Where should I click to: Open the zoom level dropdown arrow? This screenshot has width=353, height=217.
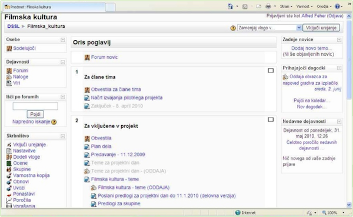(x=344, y=212)
